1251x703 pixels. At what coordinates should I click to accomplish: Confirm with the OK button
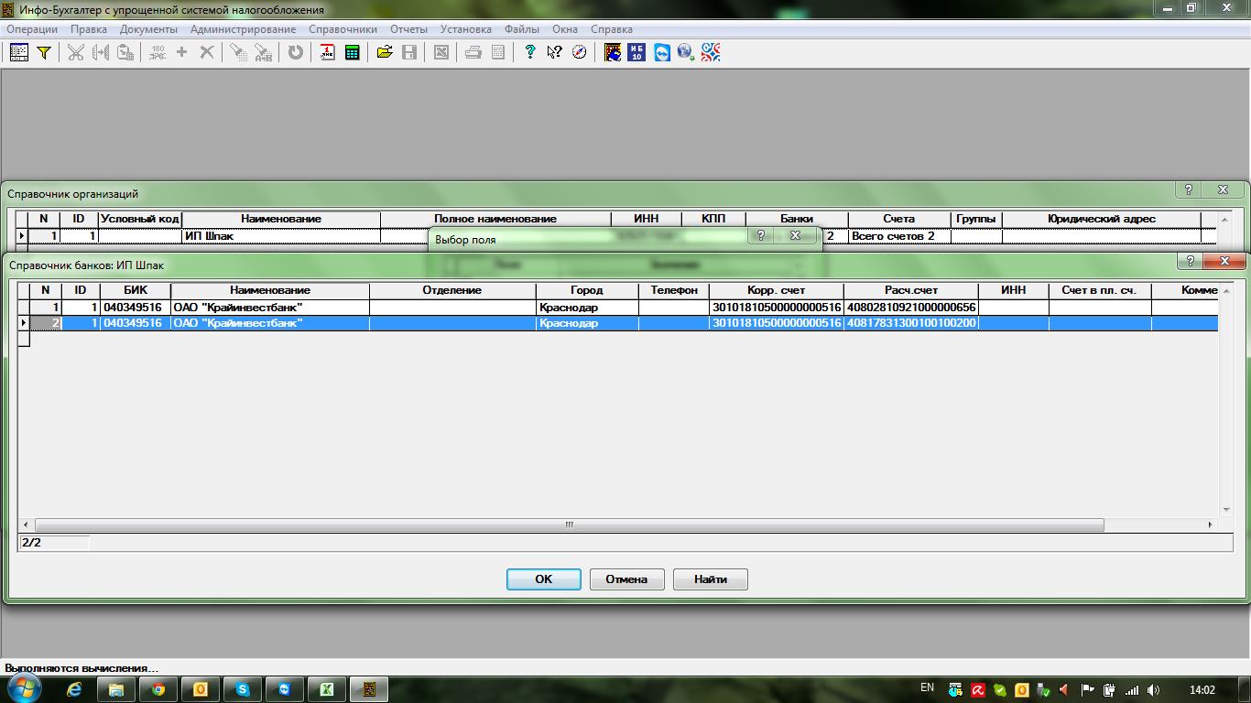[x=544, y=579]
